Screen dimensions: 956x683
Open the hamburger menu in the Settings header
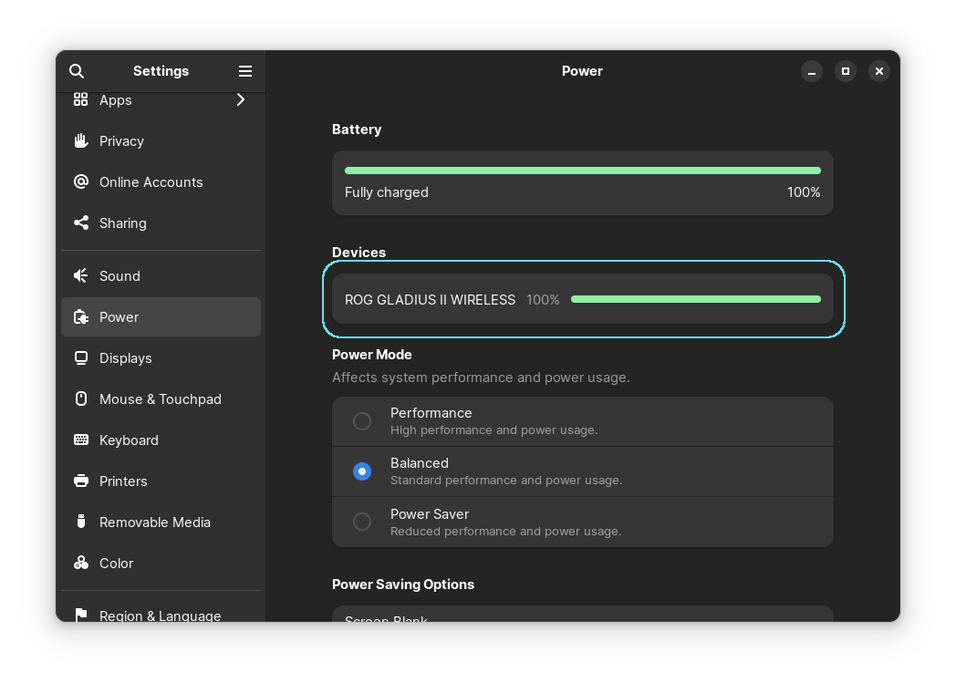[245, 71]
